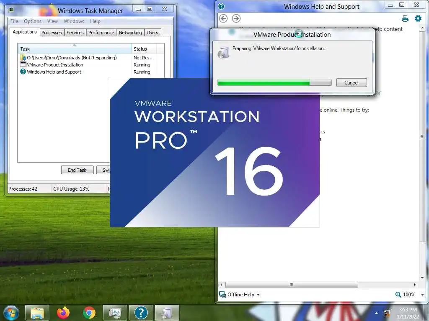Switch to Help and Support taskbar button

pos(141,313)
